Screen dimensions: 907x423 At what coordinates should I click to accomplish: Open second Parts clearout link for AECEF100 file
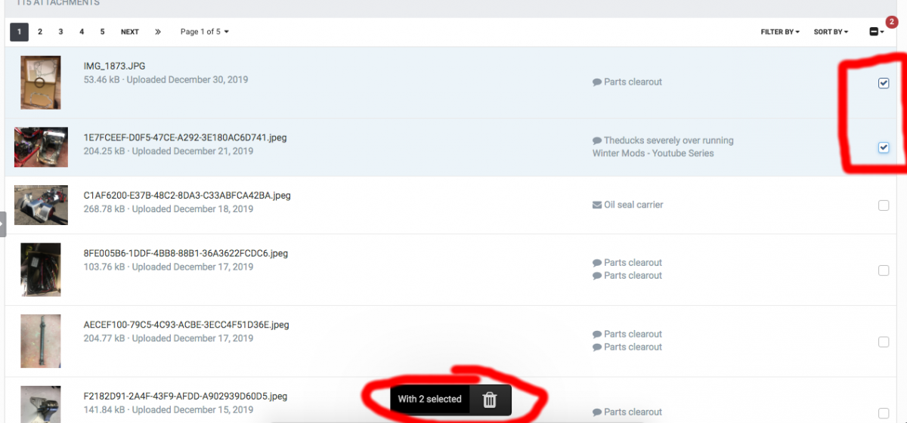pyautogui.click(x=633, y=347)
